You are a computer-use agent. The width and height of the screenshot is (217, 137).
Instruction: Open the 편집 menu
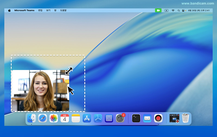click(x=40, y=10)
